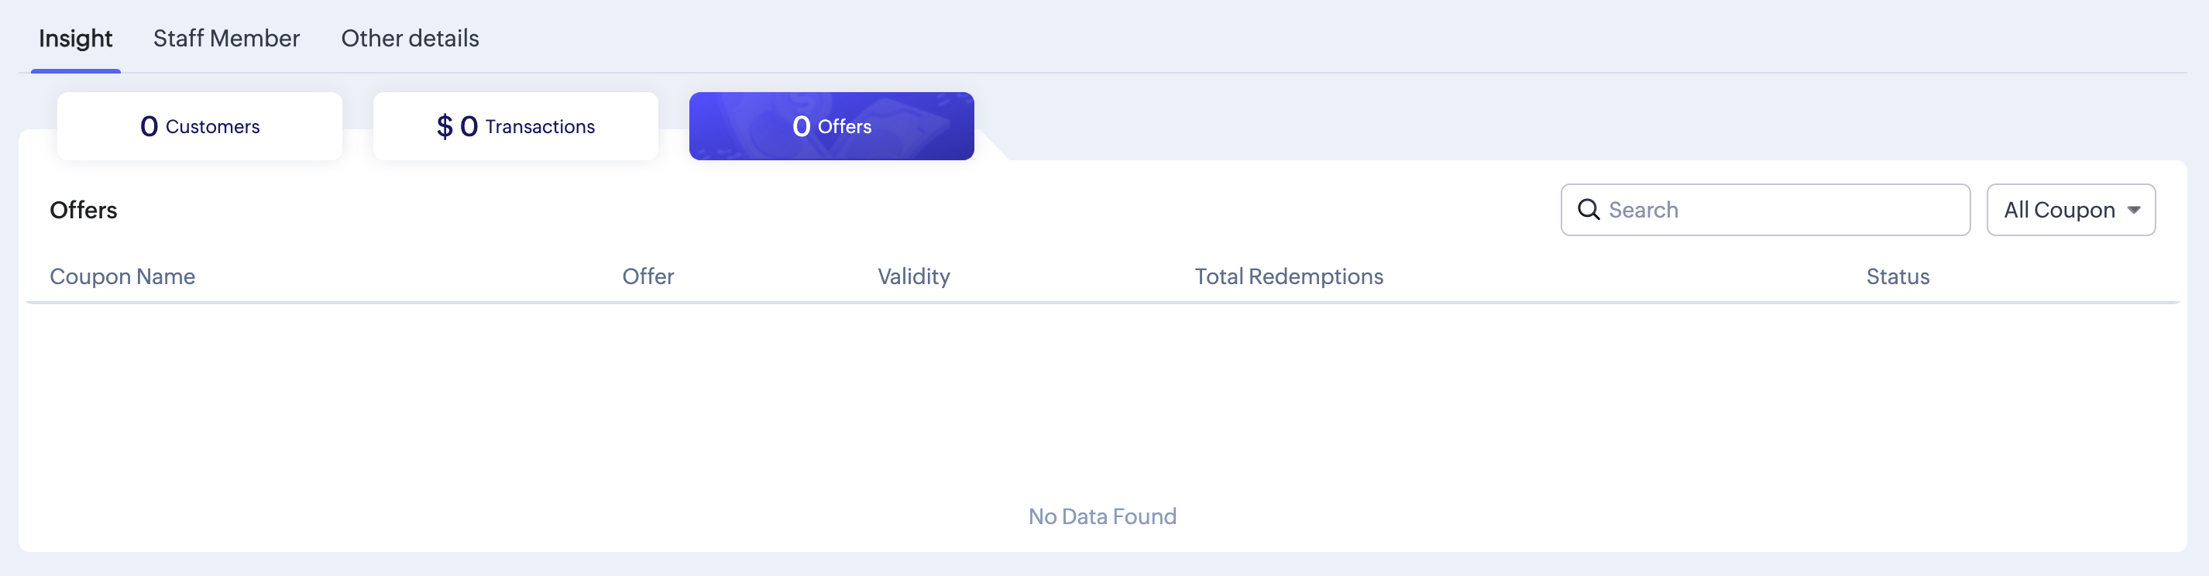
Task: Click the Offer column header
Action: pos(648,277)
